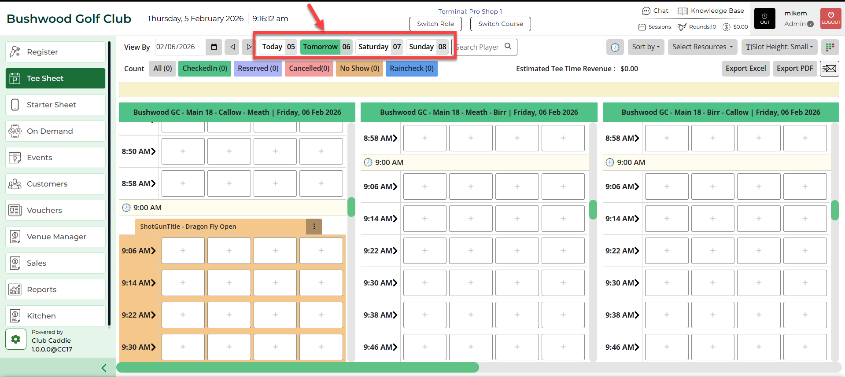This screenshot has height=377, width=845.
Task: Open Starter Sheet from sidebar
Action: pos(55,105)
